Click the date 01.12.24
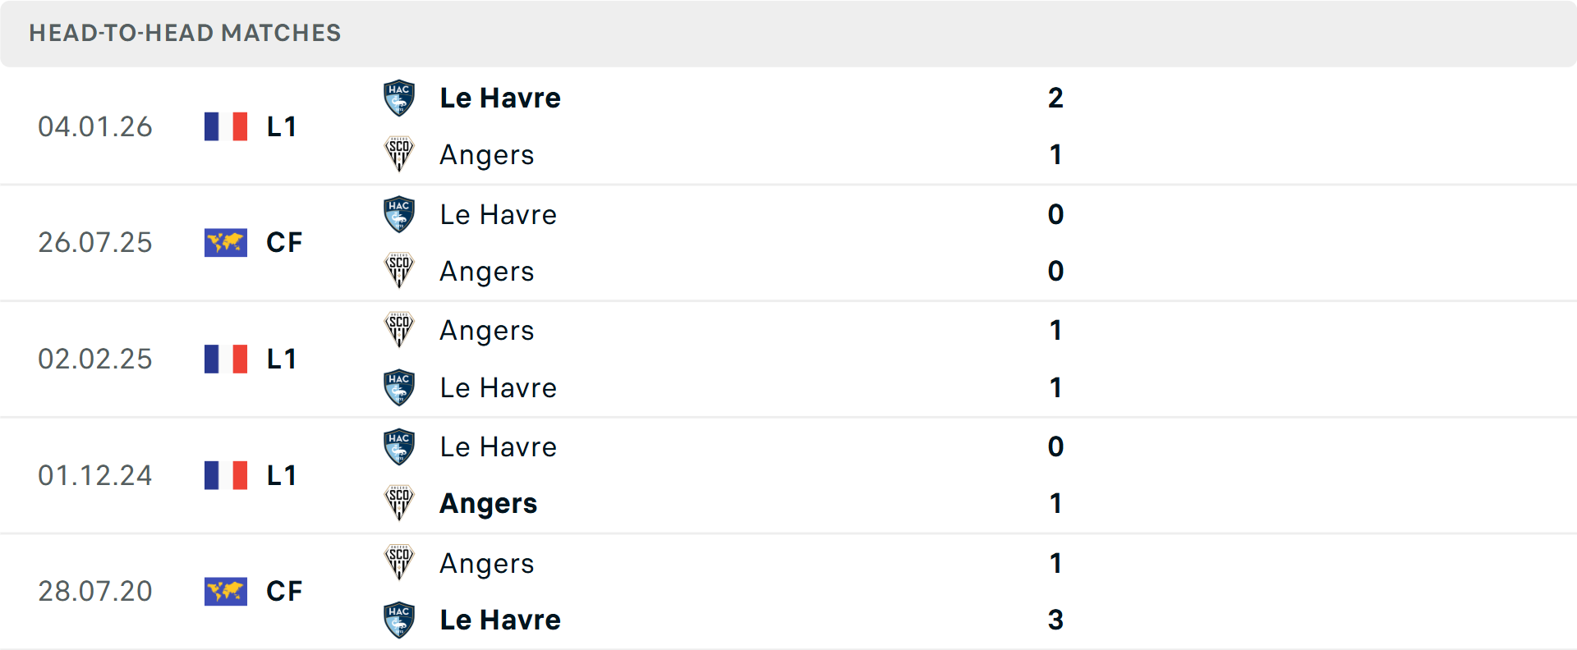Image resolution: width=1577 pixels, height=650 pixels. tap(95, 475)
